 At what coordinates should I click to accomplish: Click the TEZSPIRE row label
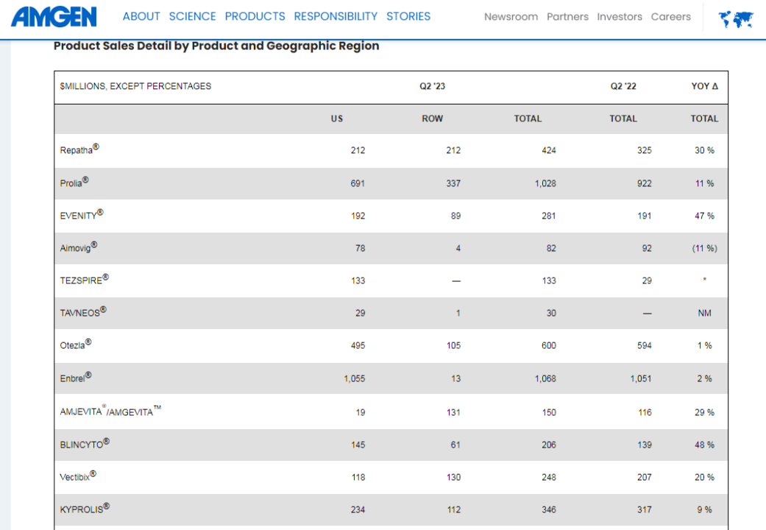click(84, 280)
